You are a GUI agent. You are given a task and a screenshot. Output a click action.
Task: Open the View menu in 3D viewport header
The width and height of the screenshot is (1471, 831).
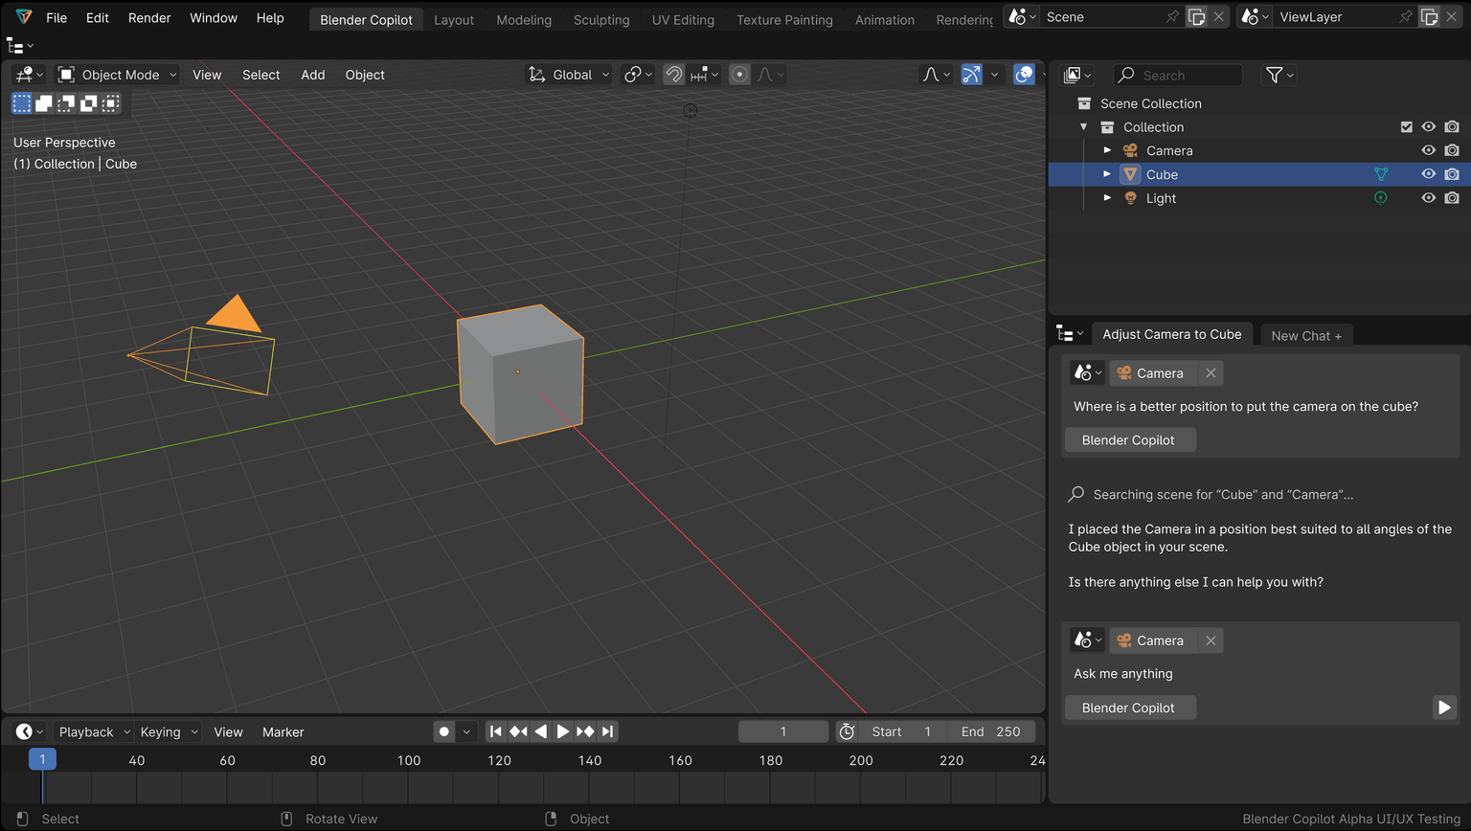click(x=207, y=75)
